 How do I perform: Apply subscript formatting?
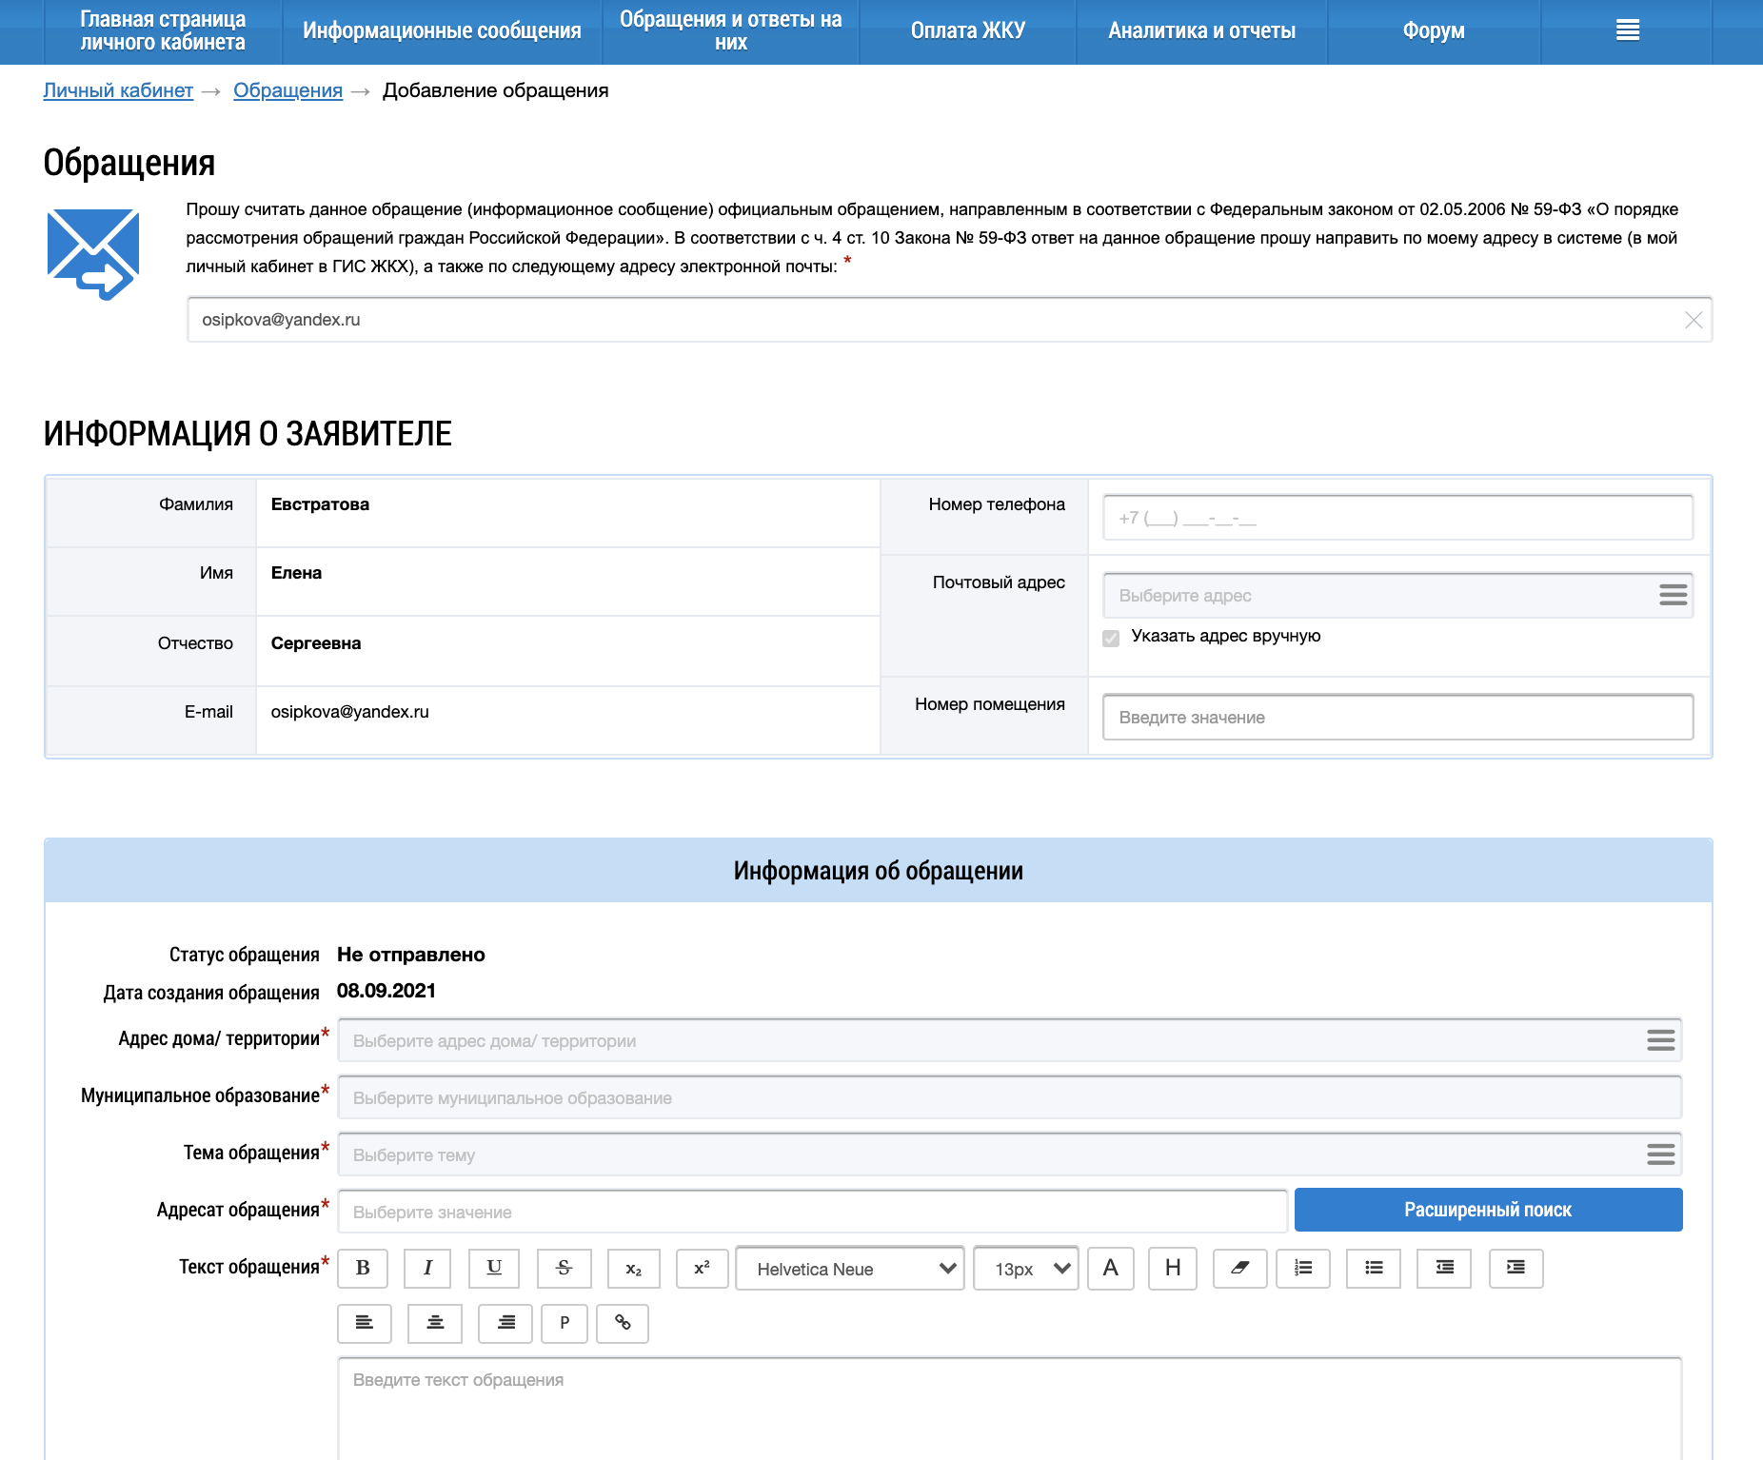coord(634,1269)
